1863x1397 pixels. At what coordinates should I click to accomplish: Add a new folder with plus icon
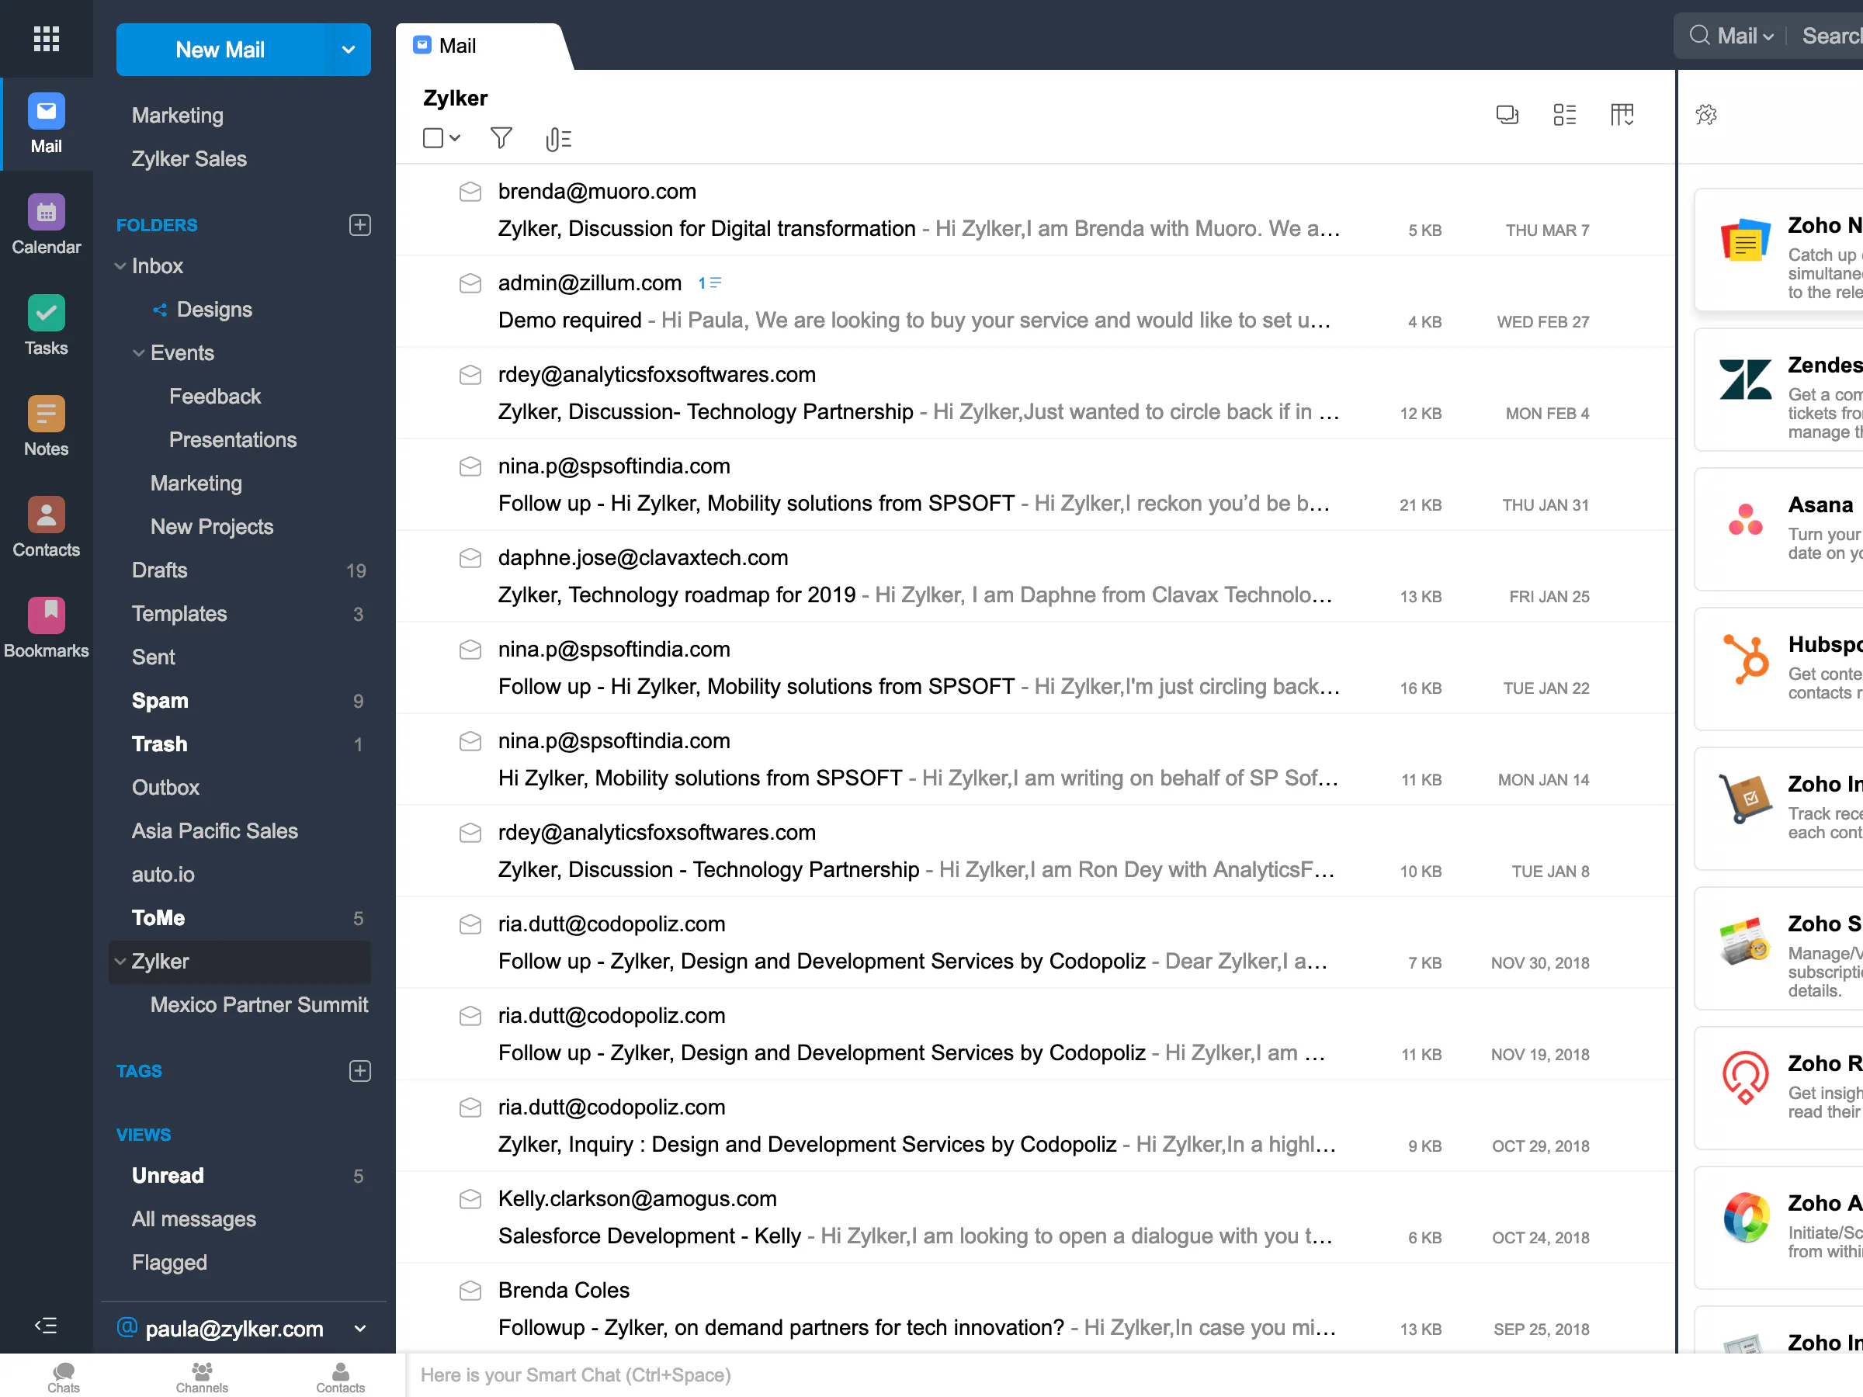(359, 225)
